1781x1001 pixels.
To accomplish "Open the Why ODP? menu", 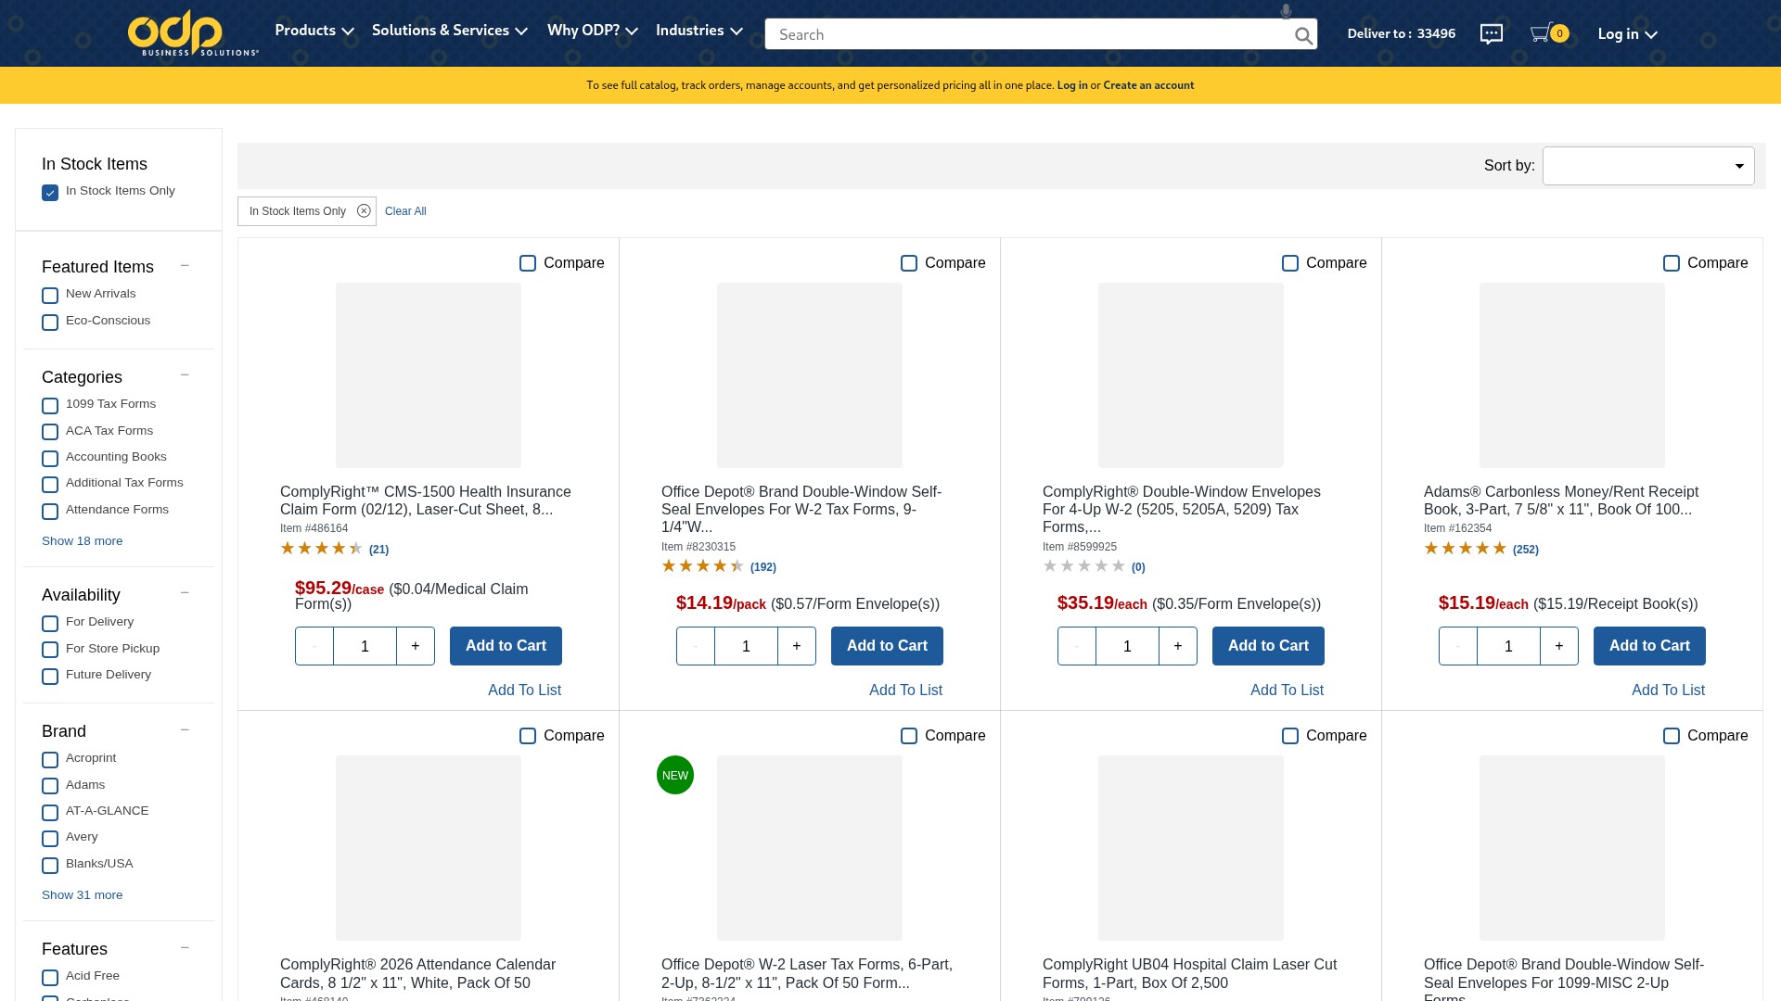I will [593, 31].
